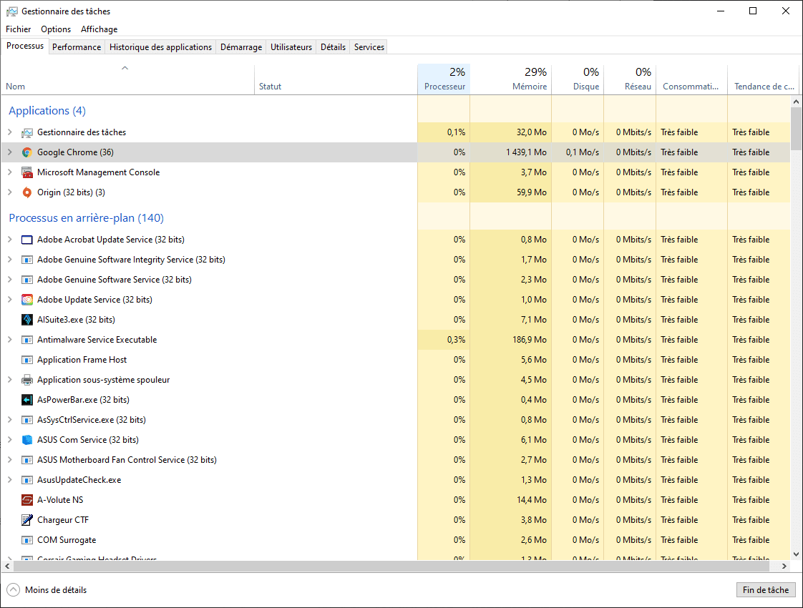Open the Utilisateurs tab
Screen dimensions: 803x608
[291, 47]
